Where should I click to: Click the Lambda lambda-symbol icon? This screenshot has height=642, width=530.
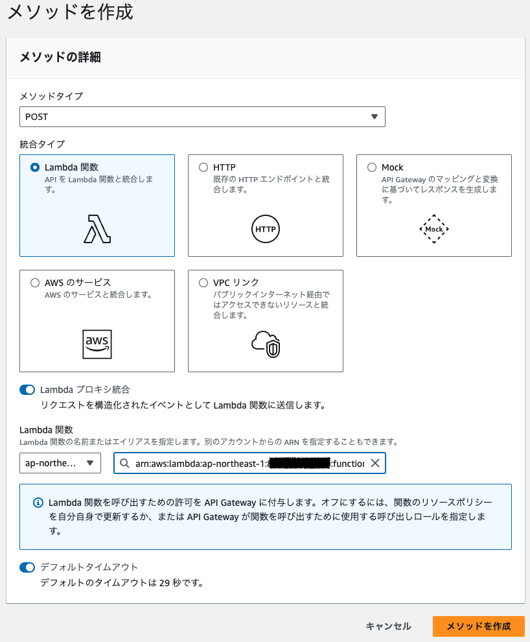97,229
